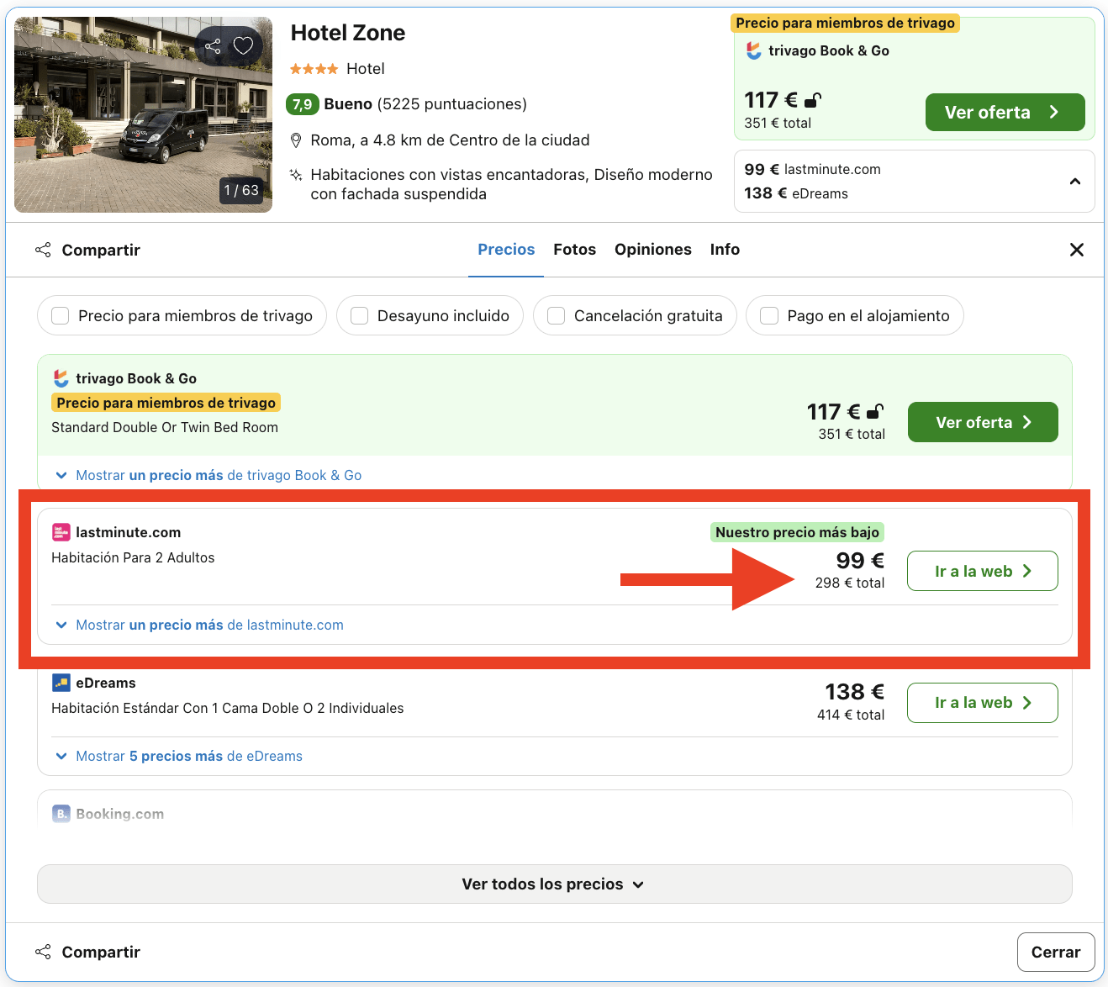Click the 414 € total text

(851, 715)
